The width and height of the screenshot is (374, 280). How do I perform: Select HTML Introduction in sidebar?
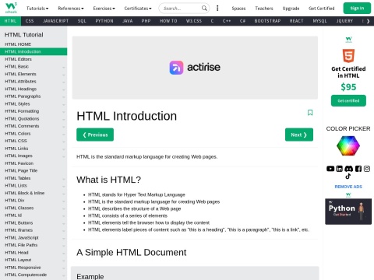pyautogui.click(x=34, y=51)
